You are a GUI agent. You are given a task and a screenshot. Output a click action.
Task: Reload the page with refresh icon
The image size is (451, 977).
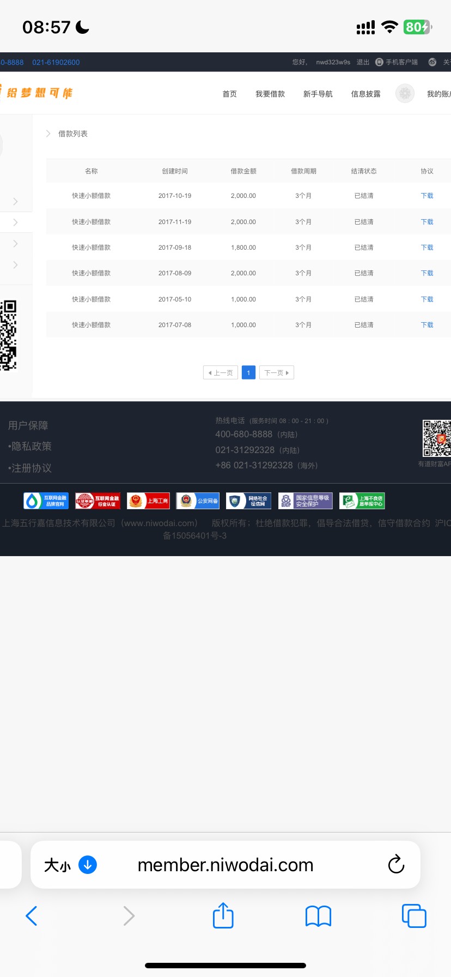396,864
